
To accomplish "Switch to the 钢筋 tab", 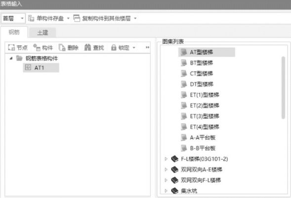I will point(14,32).
